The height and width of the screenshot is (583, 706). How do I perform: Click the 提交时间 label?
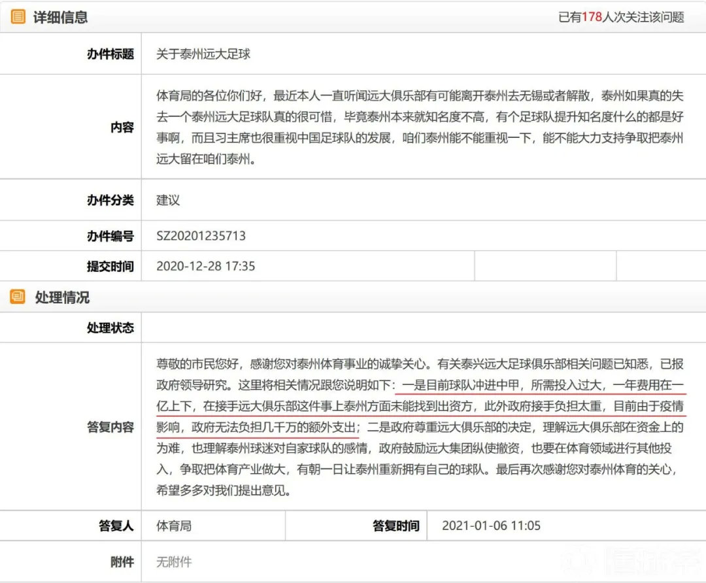[x=110, y=266]
